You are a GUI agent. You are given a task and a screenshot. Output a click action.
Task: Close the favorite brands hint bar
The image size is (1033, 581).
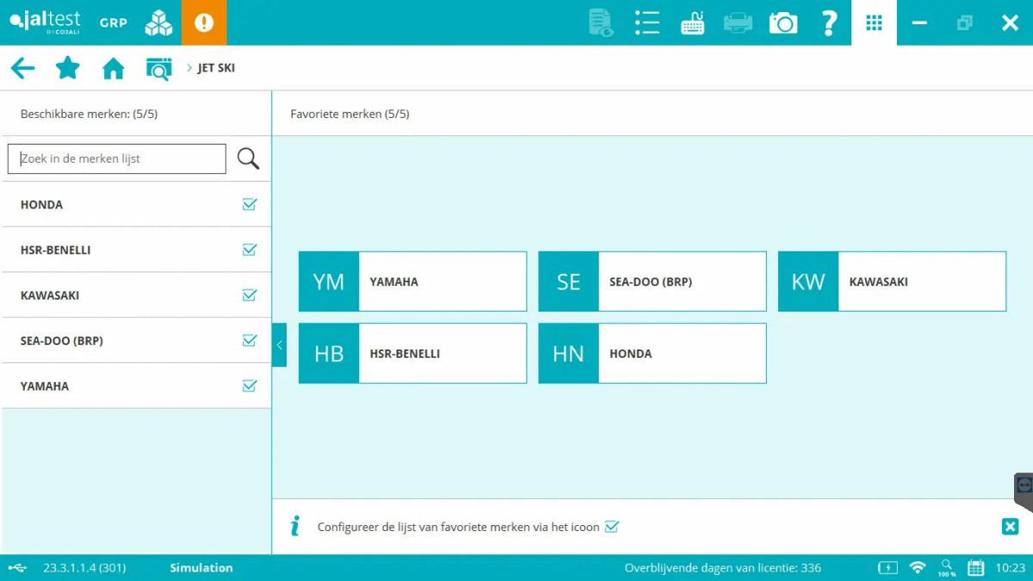pyautogui.click(x=1010, y=527)
